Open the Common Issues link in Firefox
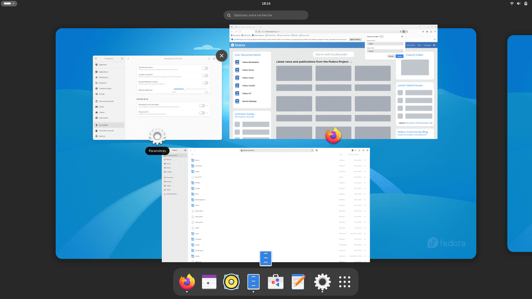The image size is (532, 299). (244, 114)
